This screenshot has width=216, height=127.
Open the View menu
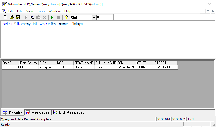click(x=30, y=11)
